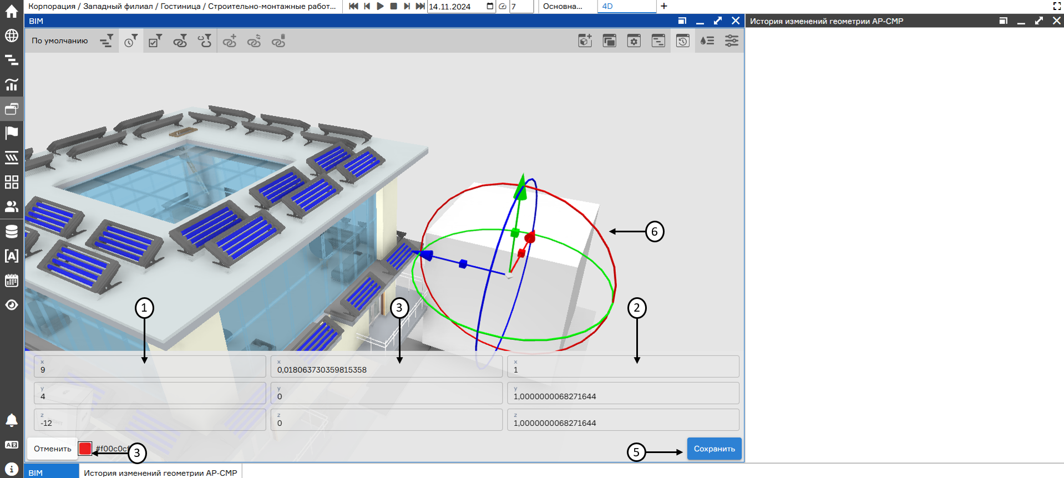Viewport: 1064px width, 478px height.
Task: Start 4D playback with the play button
Action: [x=380, y=6]
